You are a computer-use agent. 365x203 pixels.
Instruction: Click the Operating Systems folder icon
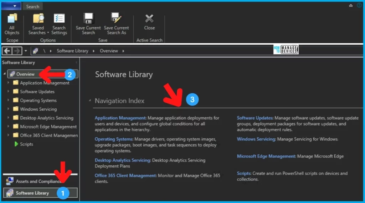(16, 100)
